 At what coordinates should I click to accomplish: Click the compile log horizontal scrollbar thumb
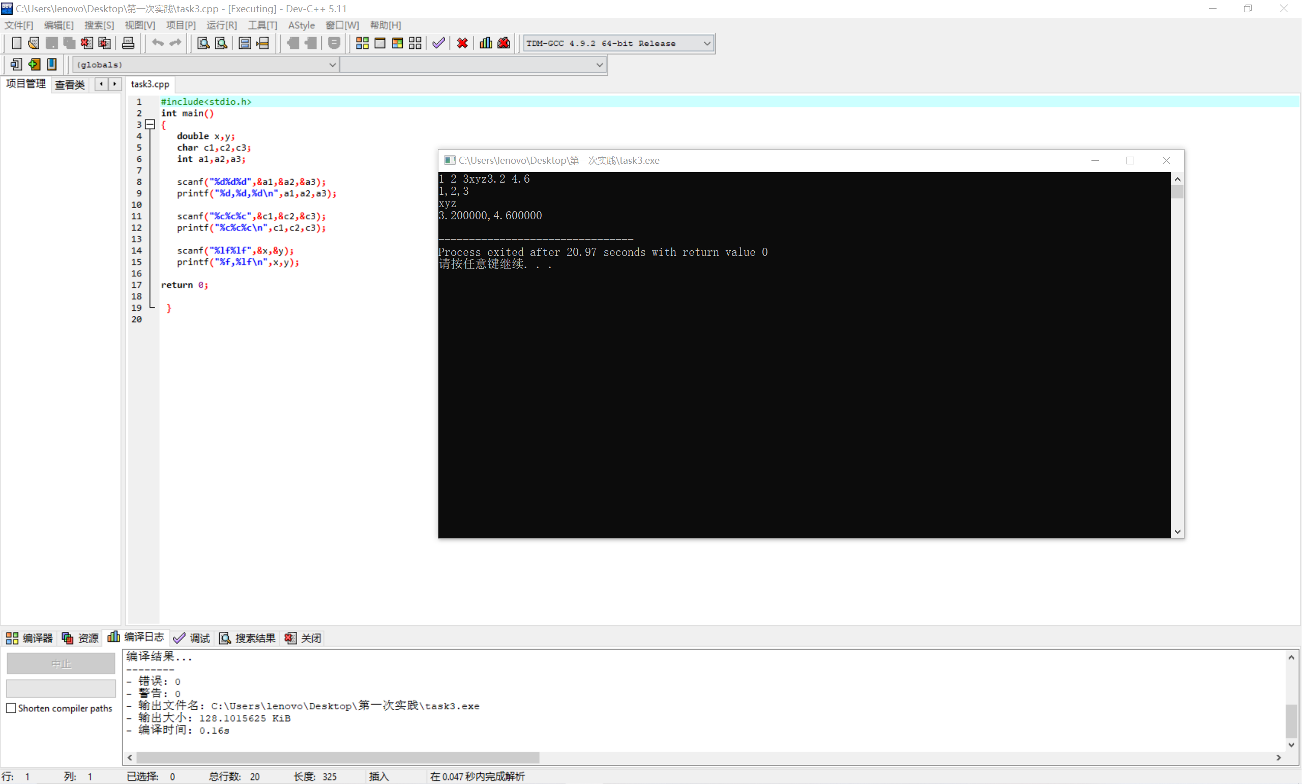(338, 758)
